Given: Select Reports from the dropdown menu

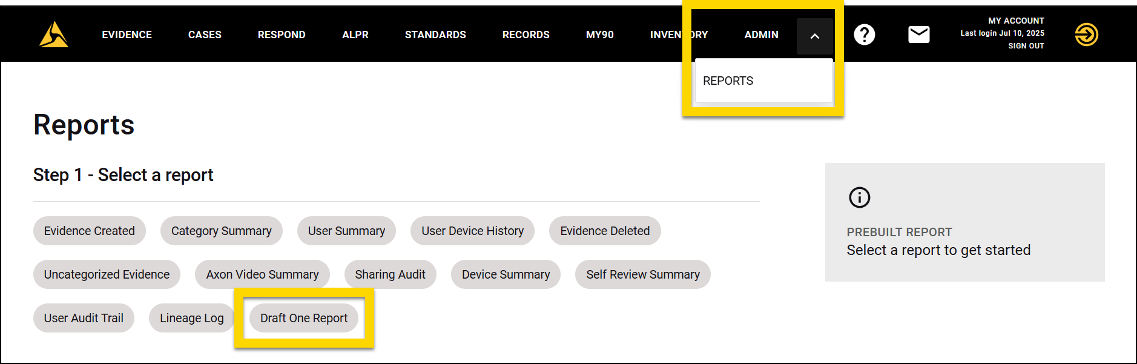Looking at the screenshot, I should point(728,81).
